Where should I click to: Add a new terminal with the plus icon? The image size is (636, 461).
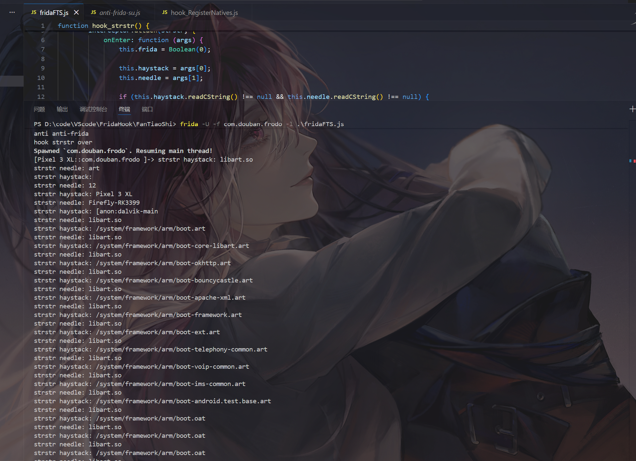[632, 109]
